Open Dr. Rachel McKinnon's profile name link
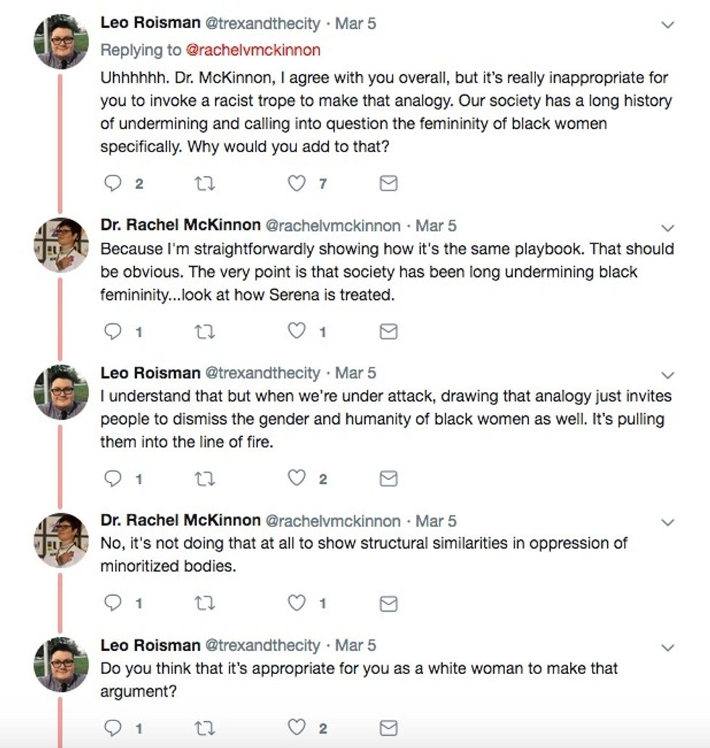This screenshot has height=748, width=710. click(x=180, y=225)
